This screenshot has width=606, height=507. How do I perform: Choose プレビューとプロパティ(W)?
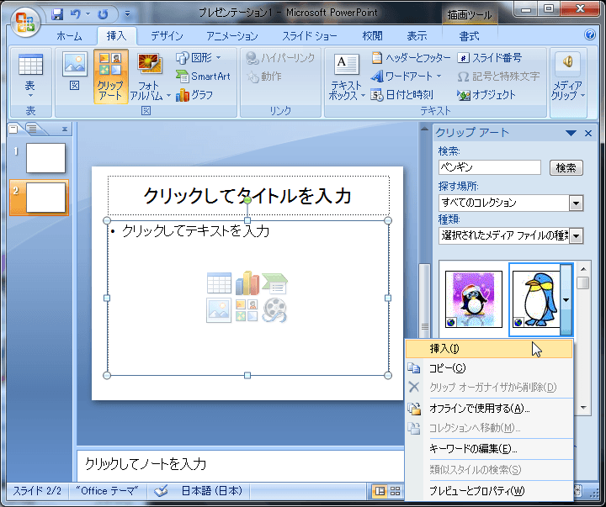pyautogui.click(x=488, y=491)
